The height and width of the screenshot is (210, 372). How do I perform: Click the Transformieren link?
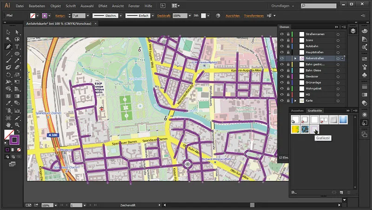pyautogui.click(x=253, y=16)
